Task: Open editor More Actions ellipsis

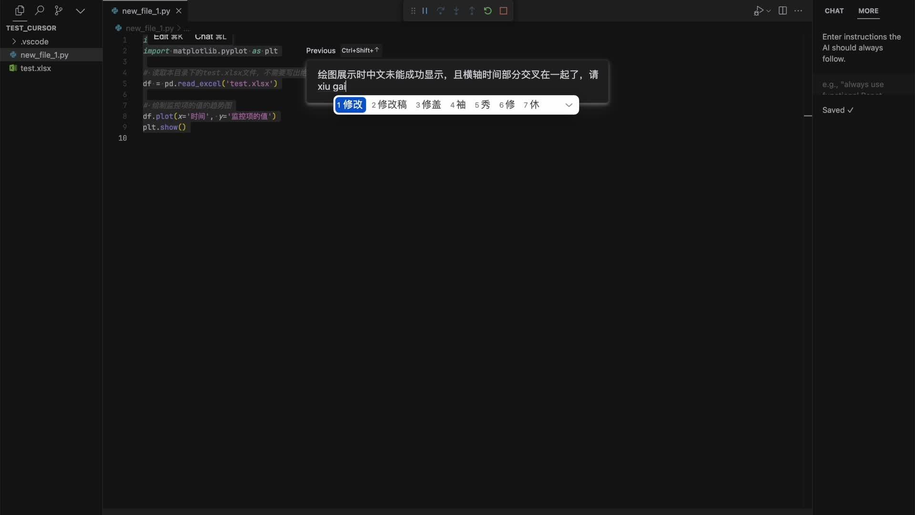Action: click(798, 10)
